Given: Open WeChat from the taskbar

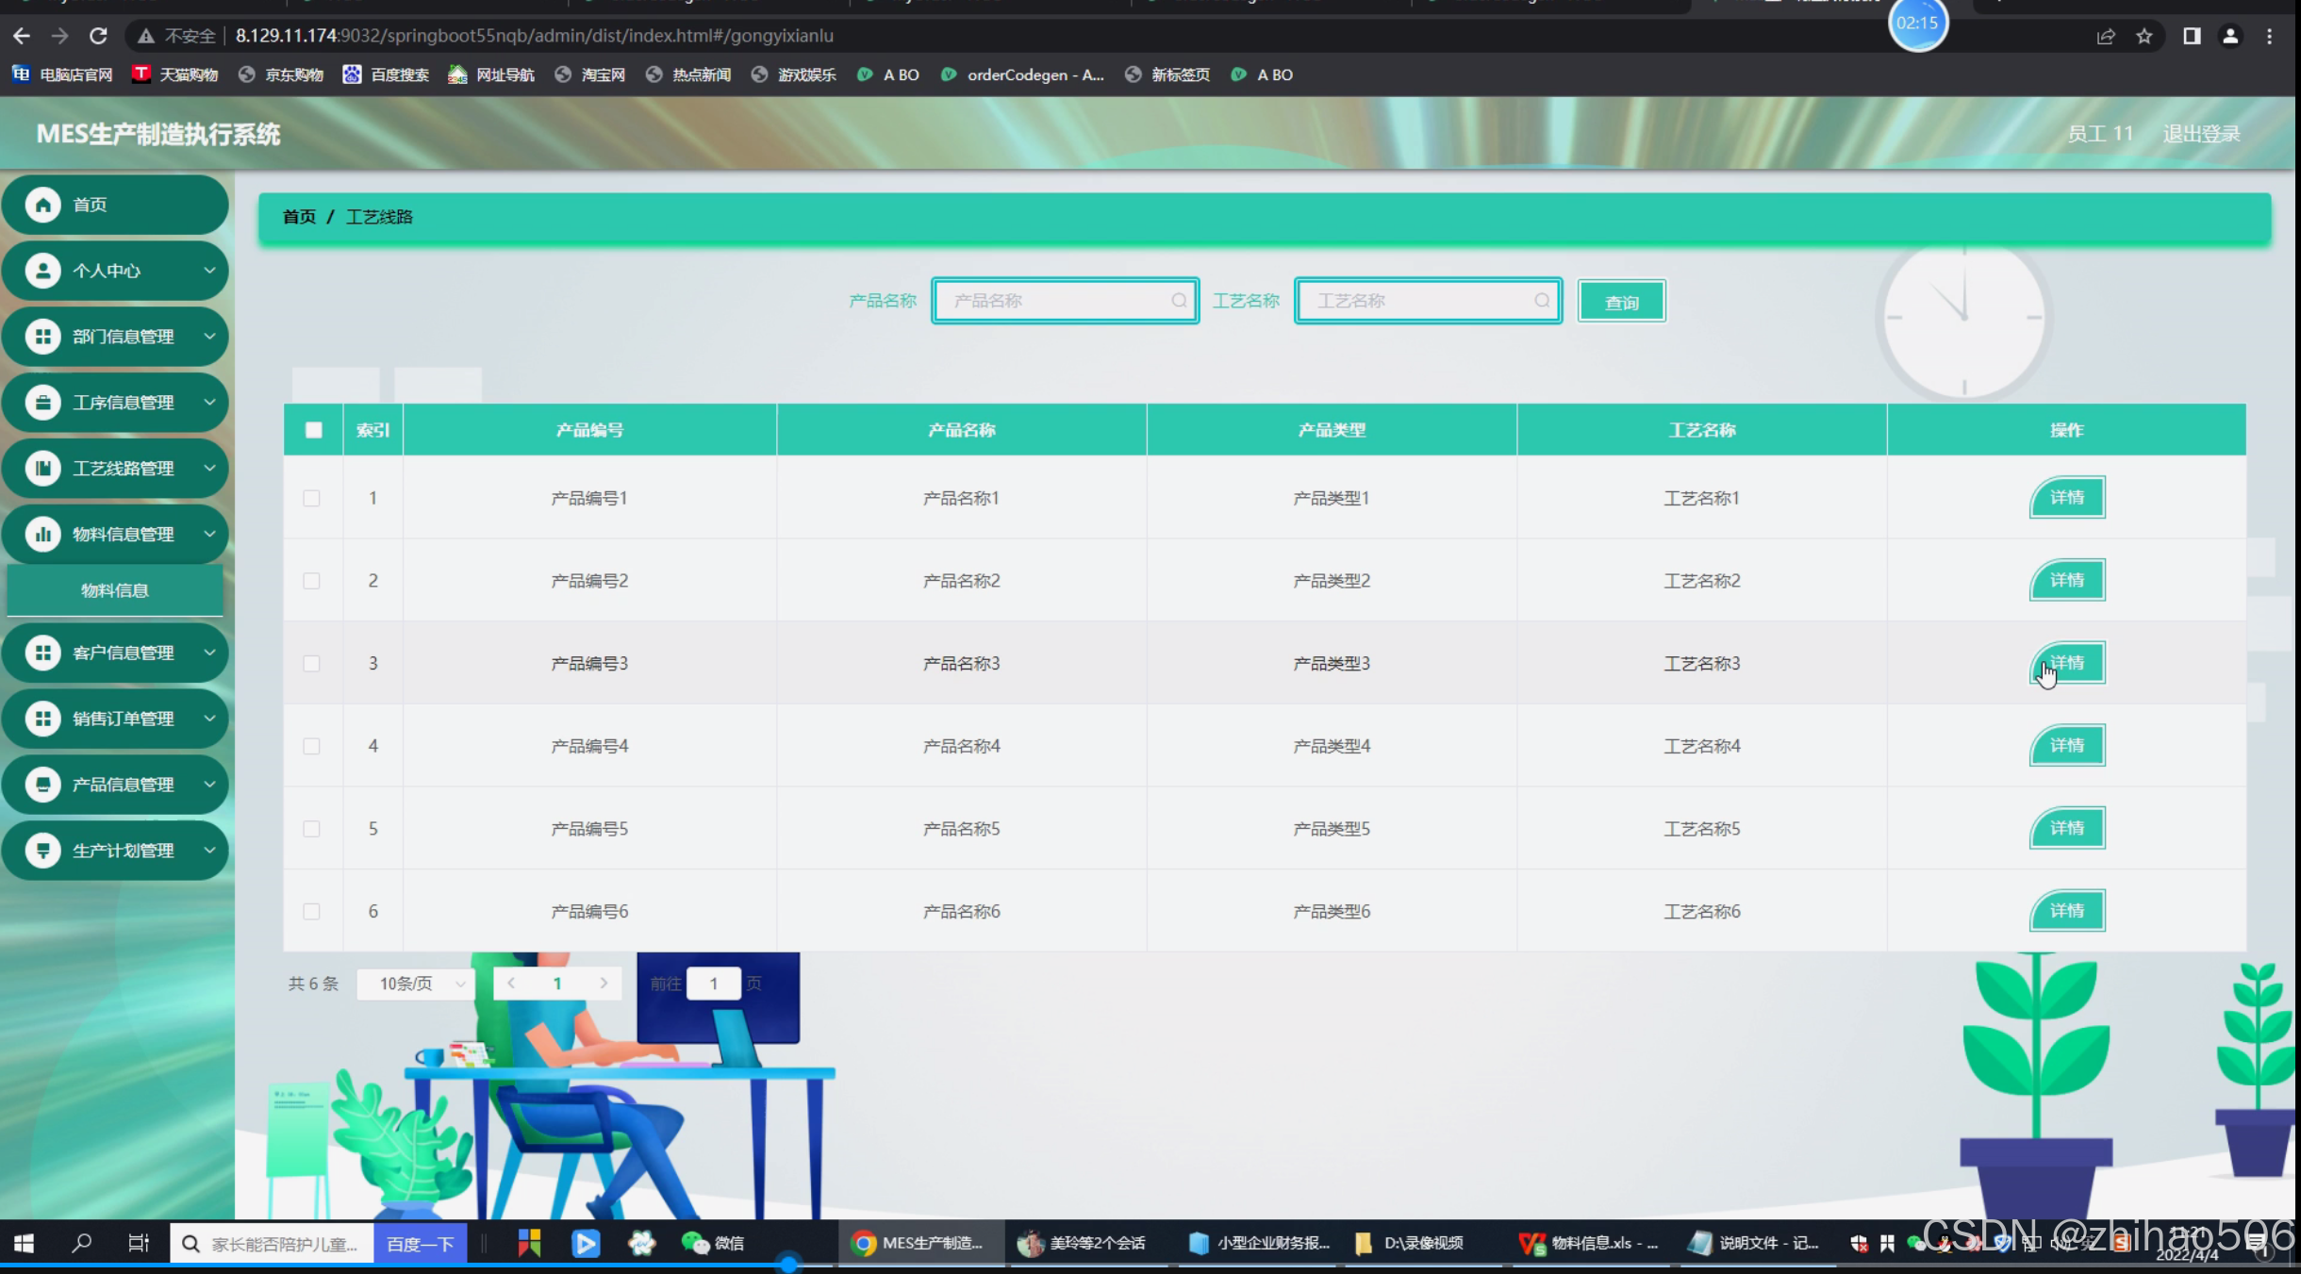Looking at the screenshot, I should 713,1243.
